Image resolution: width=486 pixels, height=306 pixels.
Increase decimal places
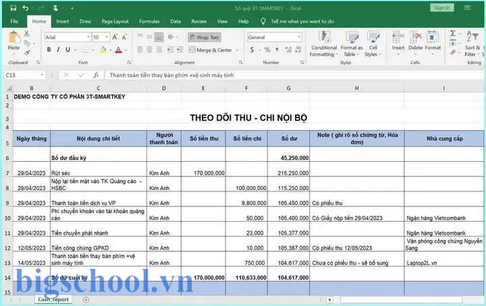288,49
